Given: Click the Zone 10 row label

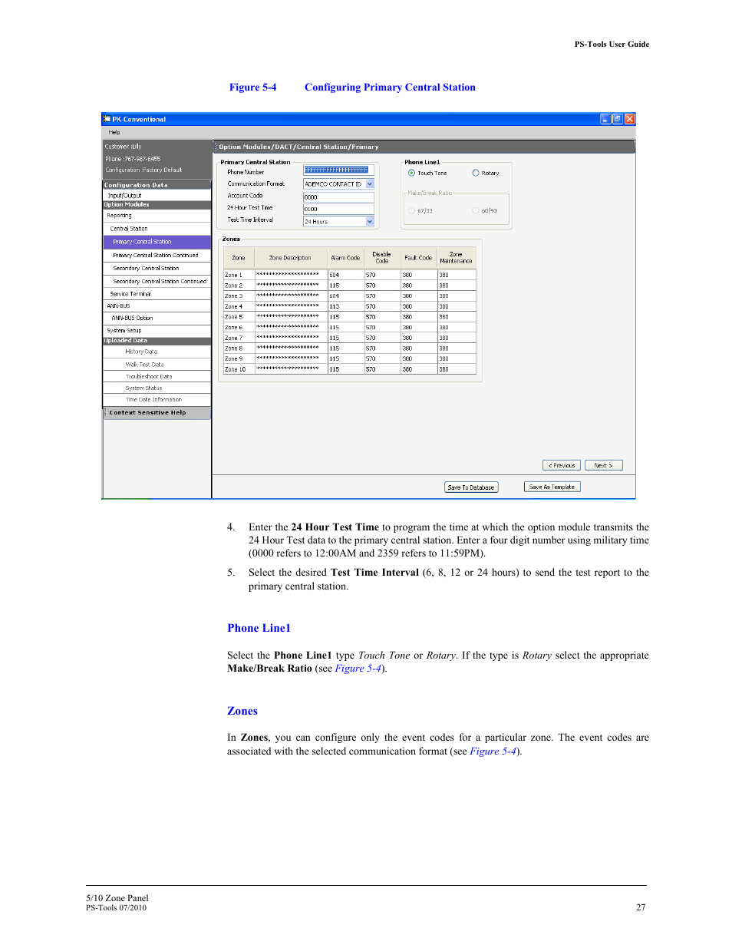Looking at the screenshot, I should [239, 369].
